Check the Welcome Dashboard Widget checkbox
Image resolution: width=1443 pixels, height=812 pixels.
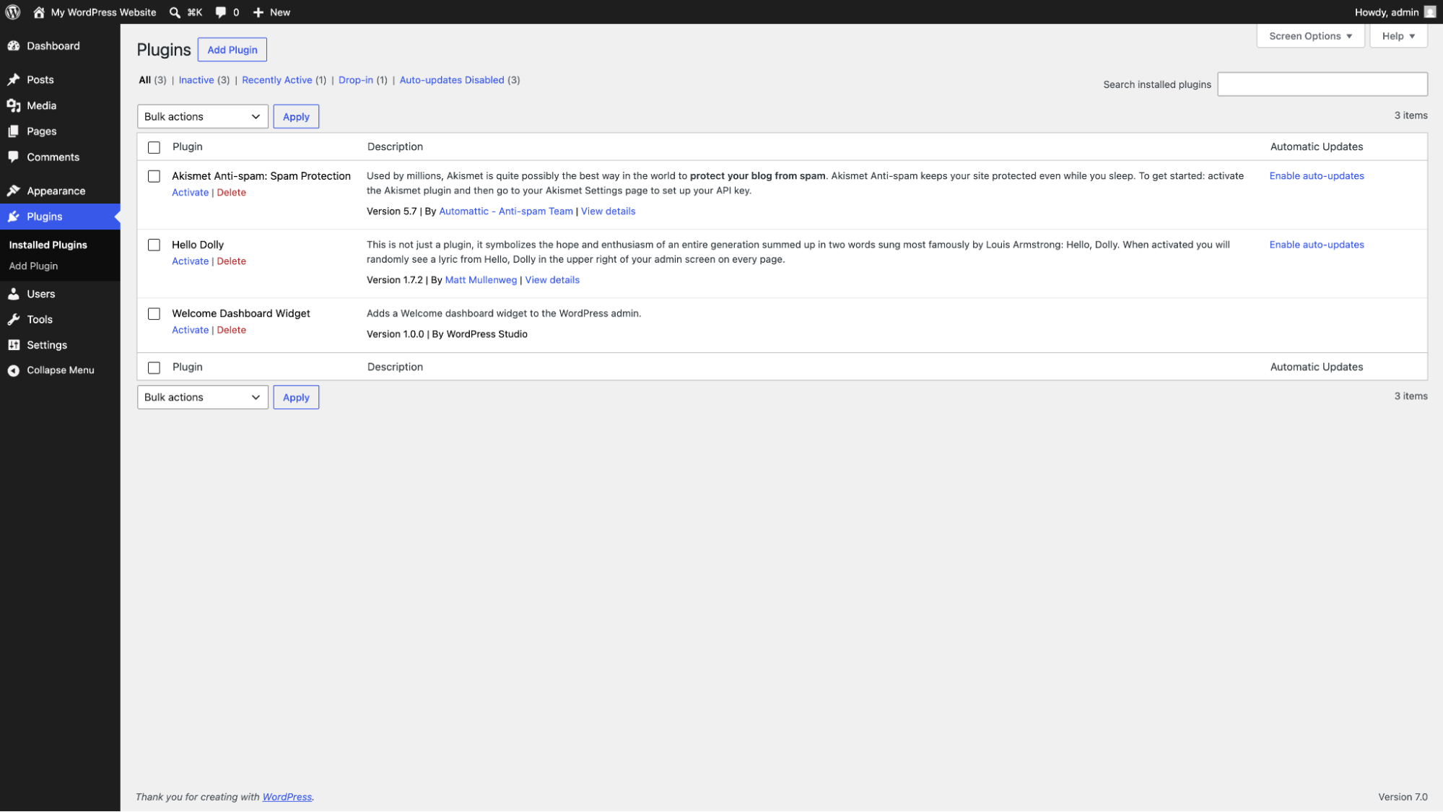point(154,313)
